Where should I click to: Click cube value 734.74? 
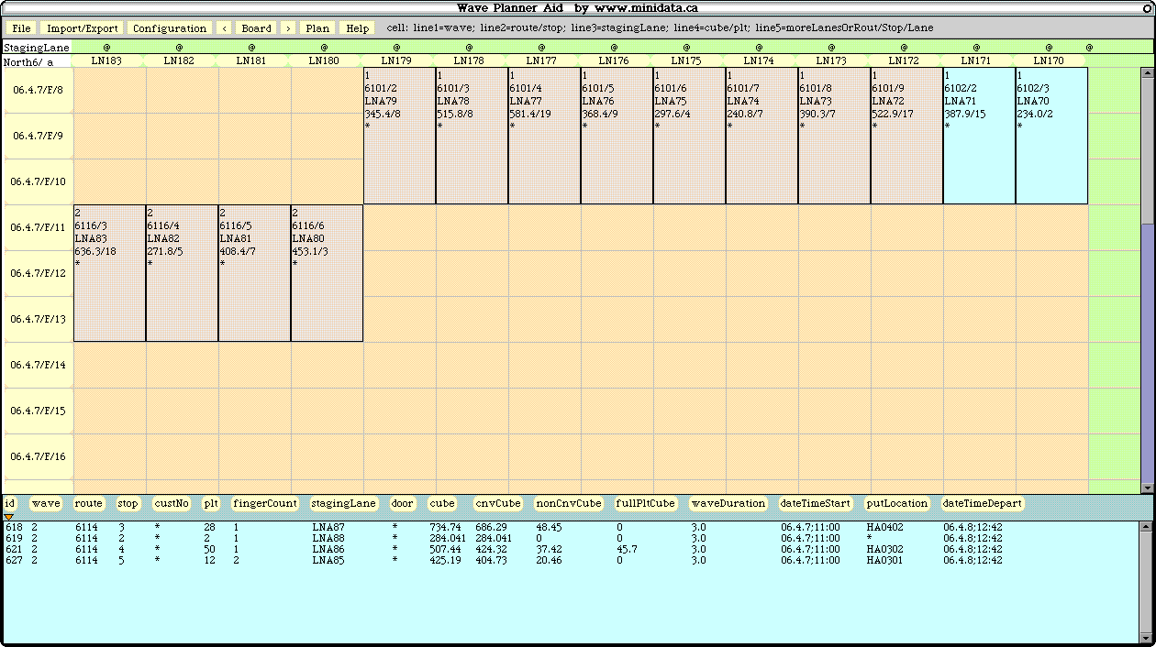coord(446,528)
